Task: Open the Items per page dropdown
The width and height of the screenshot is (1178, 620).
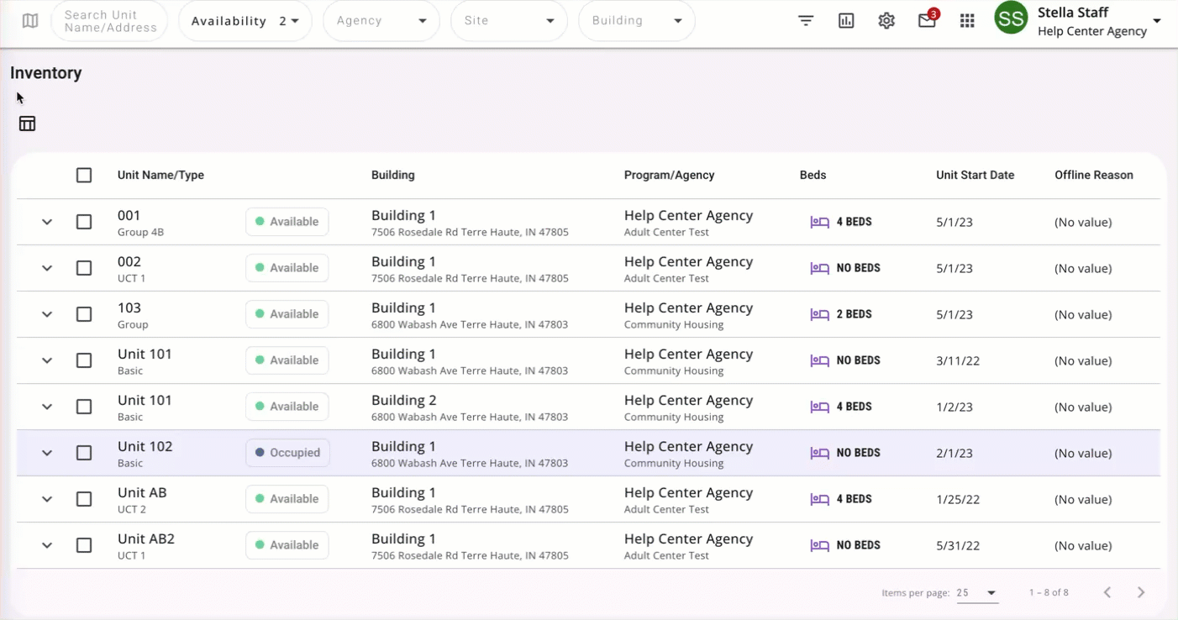Action: (977, 592)
